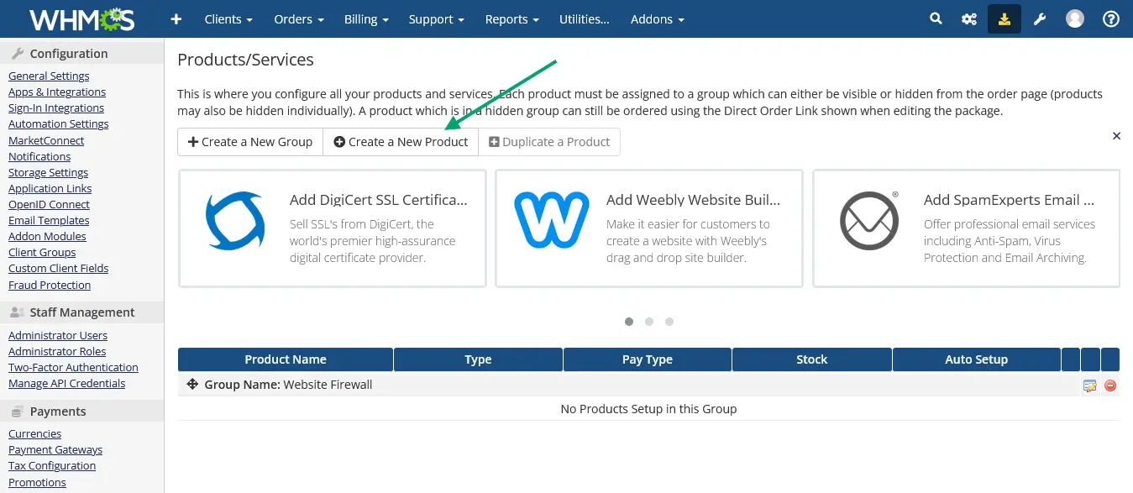Go to Application Links
Viewport: 1133px width, 493px height.
point(50,188)
